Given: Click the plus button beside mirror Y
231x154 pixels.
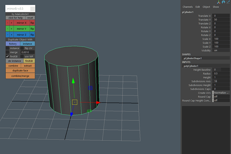Looking at the screenshot, I should [12, 29].
